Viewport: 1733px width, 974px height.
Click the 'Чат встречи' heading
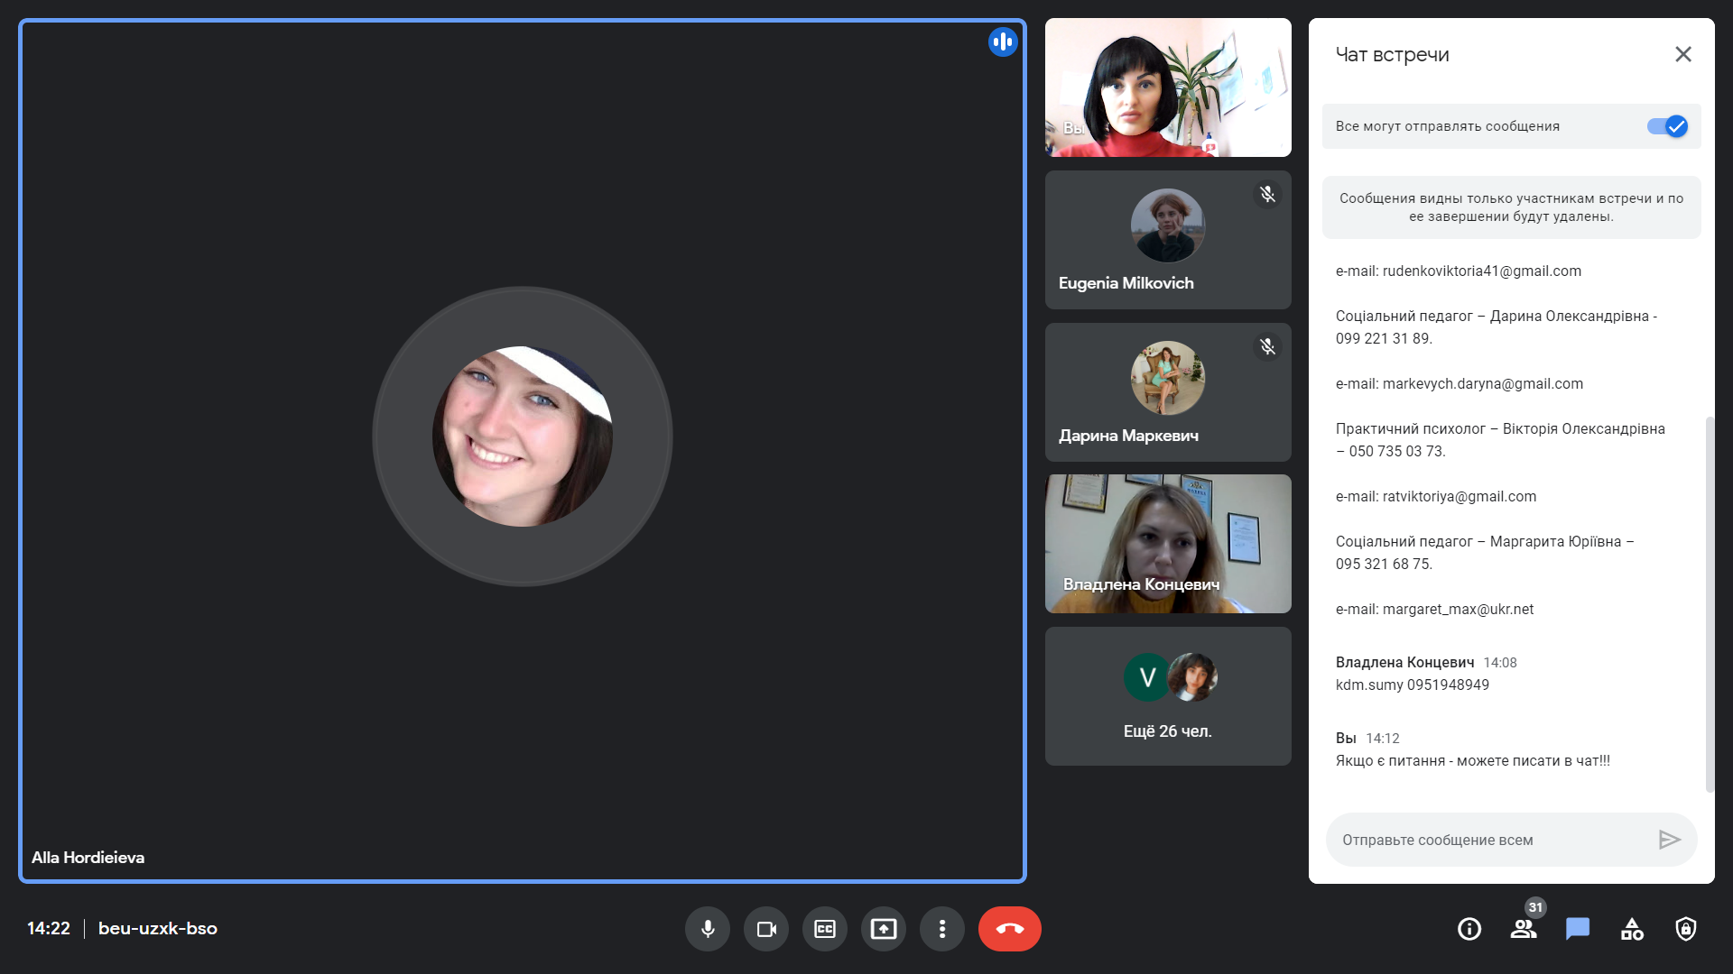click(1393, 54)
